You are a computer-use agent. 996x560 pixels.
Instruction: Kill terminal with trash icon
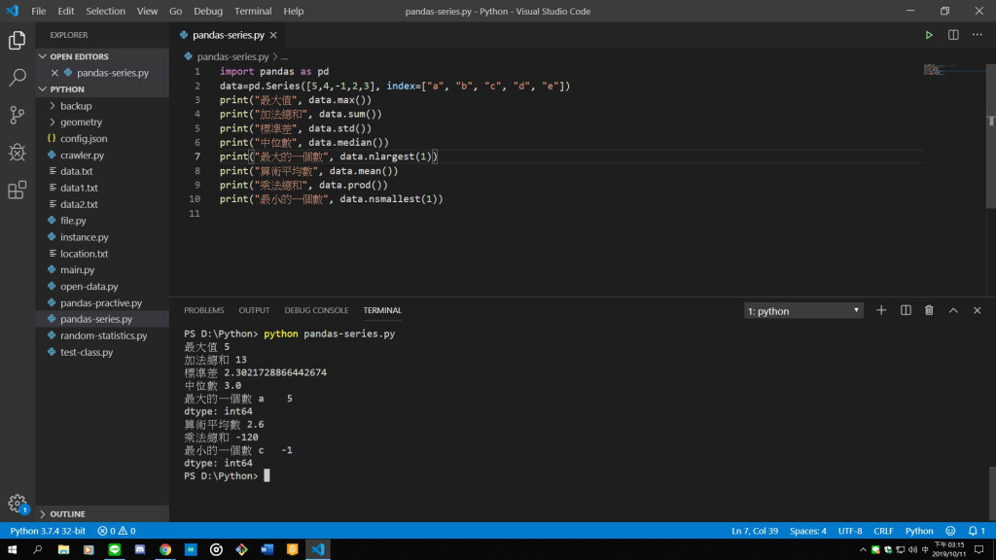point(929,310)
